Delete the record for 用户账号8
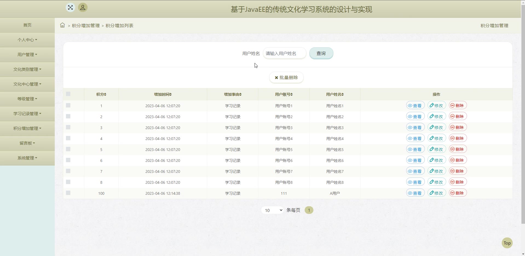525x256 pixels. (458, 182)
